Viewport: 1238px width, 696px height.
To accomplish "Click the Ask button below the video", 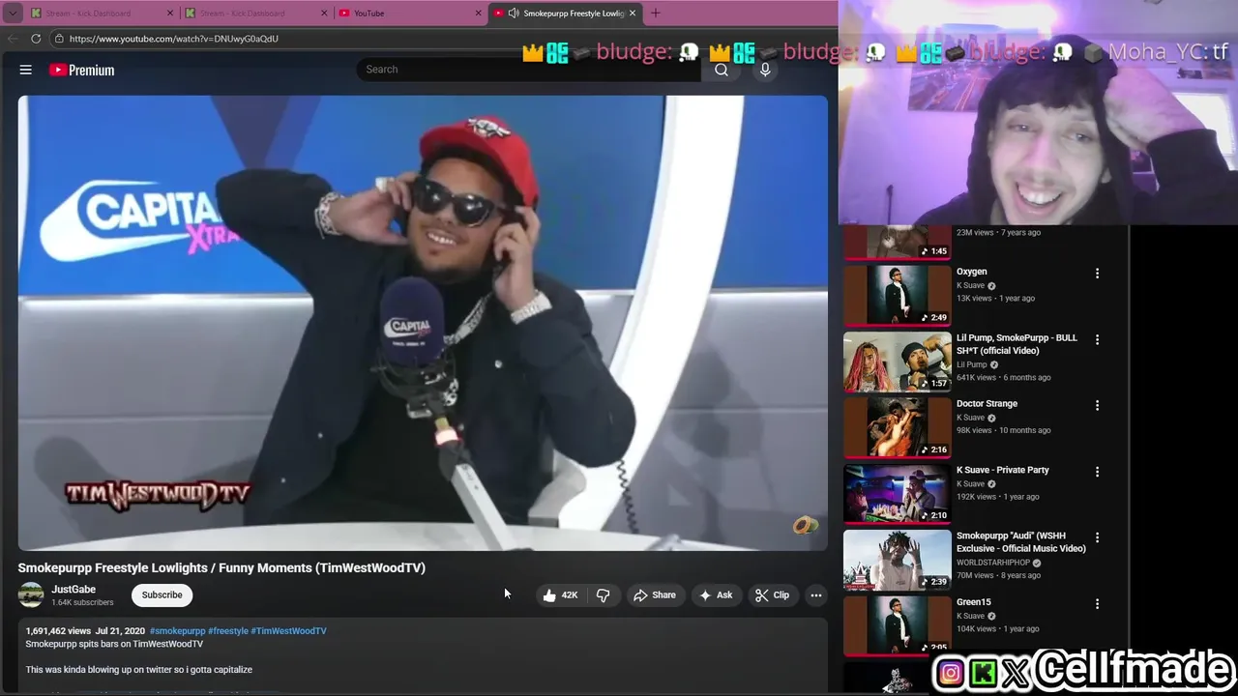I will coord(716,595).
